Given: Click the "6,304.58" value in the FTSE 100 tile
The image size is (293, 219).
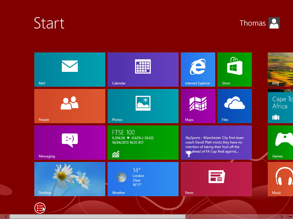Looking at the screenshot, I should coord(118,138).
